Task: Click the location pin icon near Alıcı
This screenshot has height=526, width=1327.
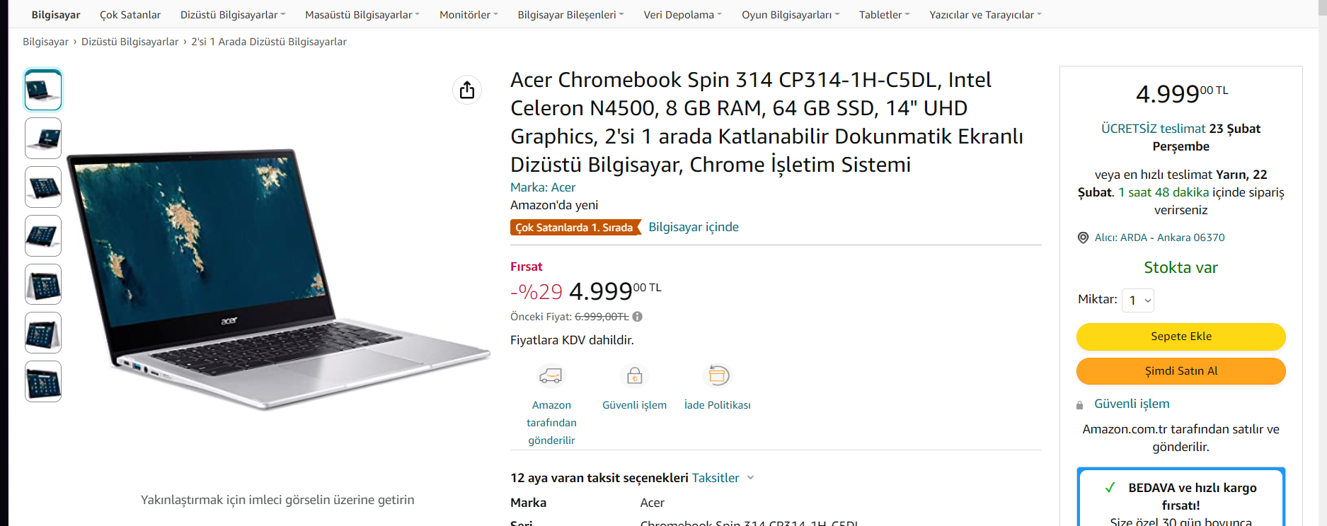Action: coord(1083,238)
